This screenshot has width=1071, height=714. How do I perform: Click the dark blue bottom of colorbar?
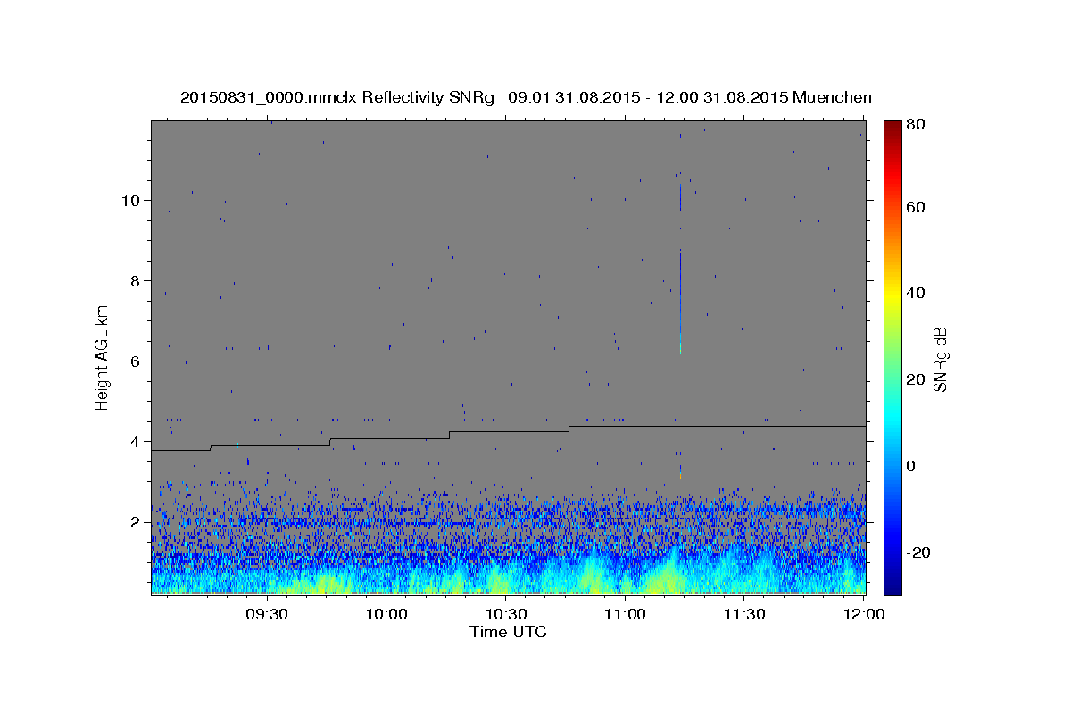pos(892,585)
